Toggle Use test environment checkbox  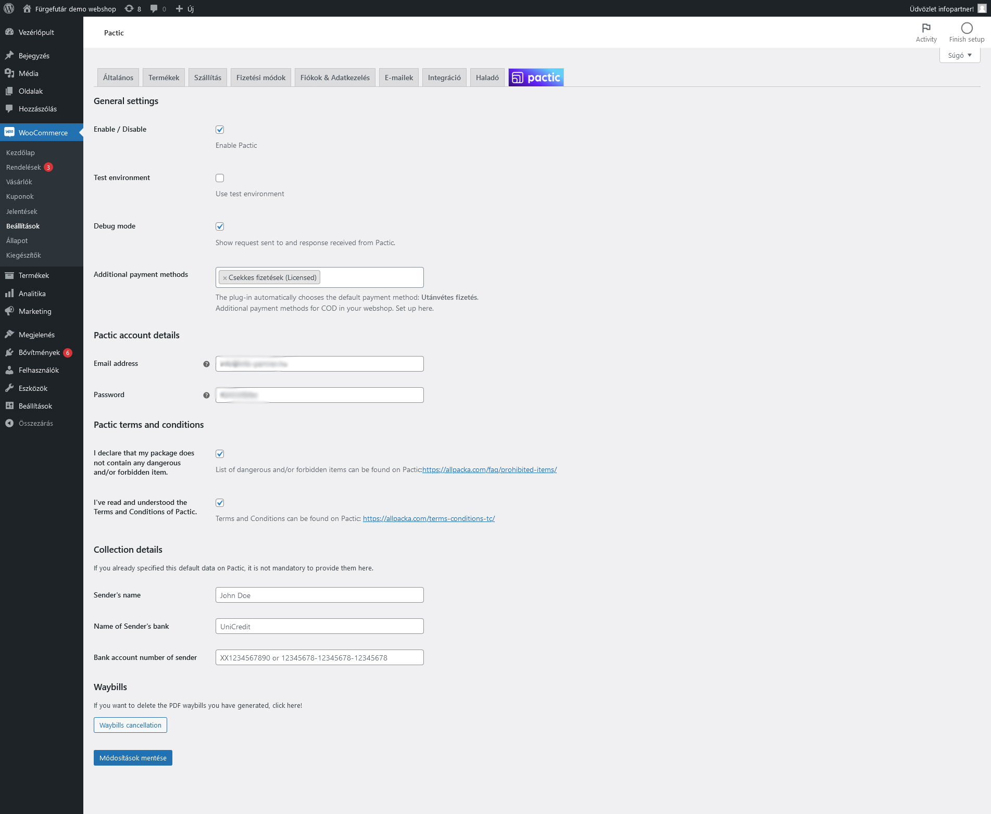(x=220, y=178)
